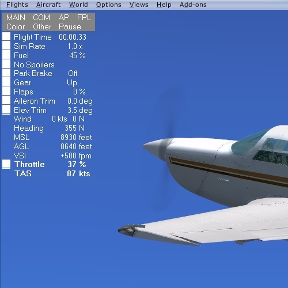288x288 pixels.
Task: Switch to the COM panel tab
Action: pyautogui.click(x=41, y=18)
